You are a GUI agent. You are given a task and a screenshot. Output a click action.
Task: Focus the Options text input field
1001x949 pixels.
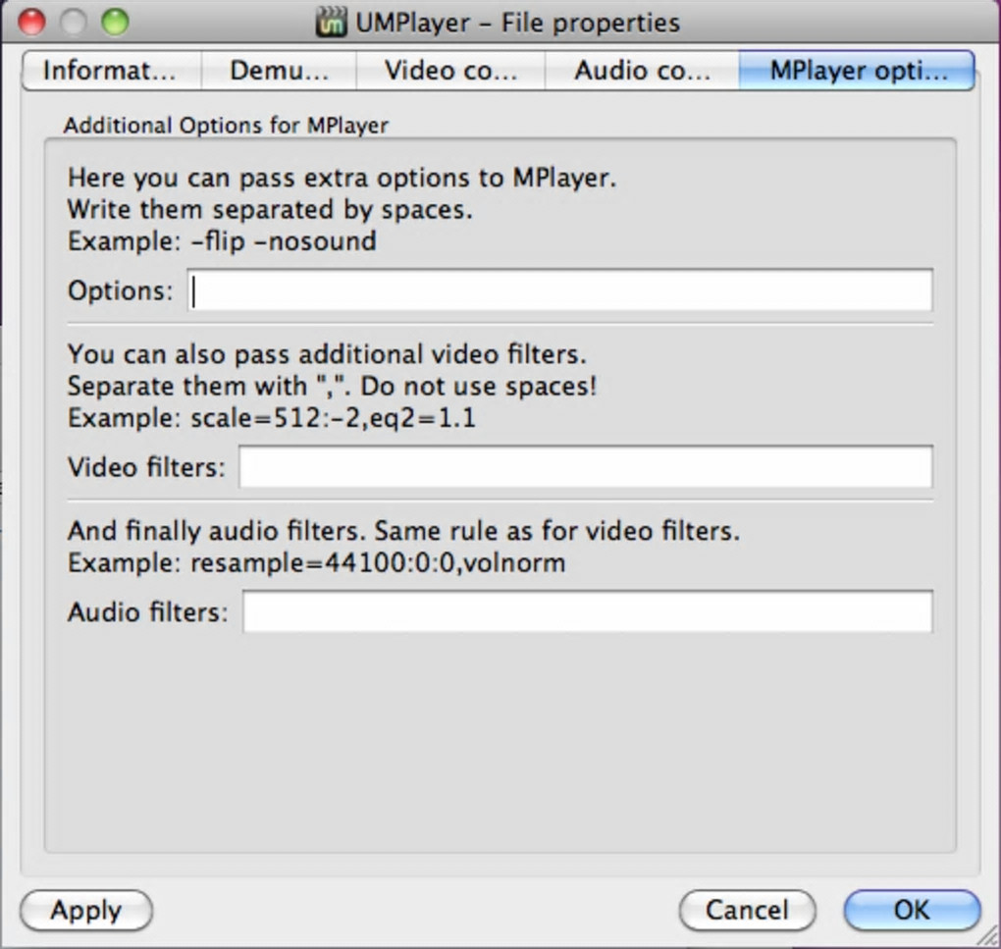pyautogui.click(x=559, y=290)
